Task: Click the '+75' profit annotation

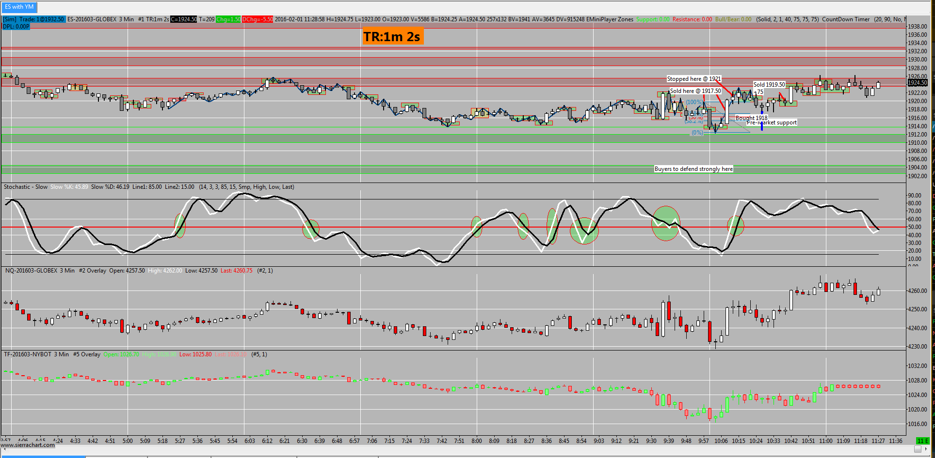Action: (x=758, y=92)
